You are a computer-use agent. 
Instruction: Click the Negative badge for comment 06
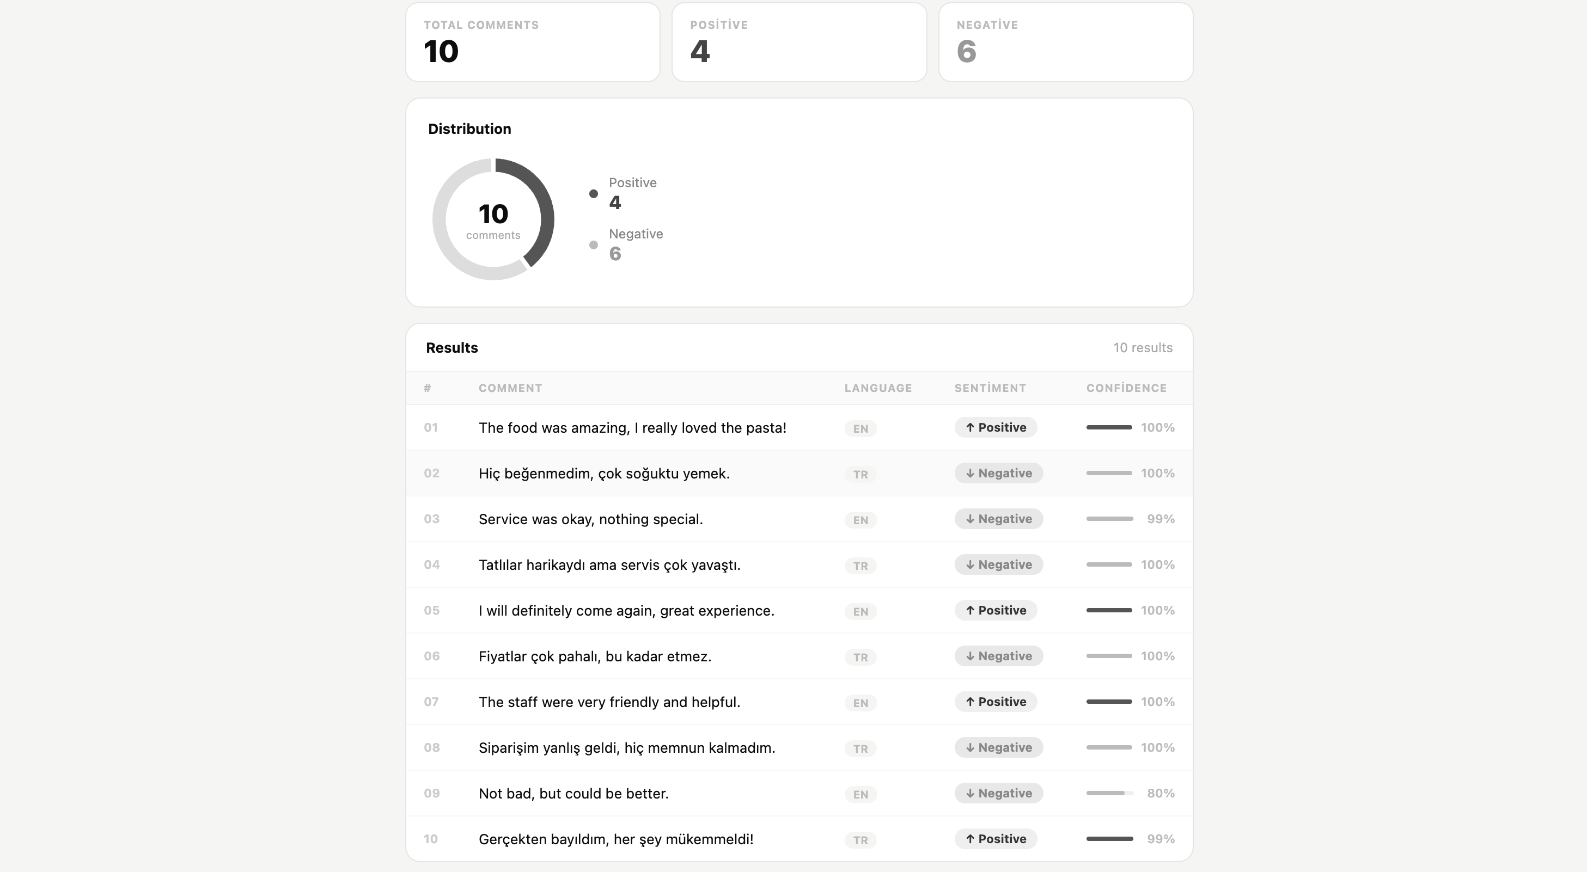(x=998, y=656)
